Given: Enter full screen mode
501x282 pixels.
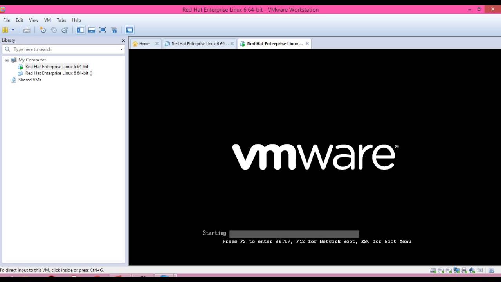Looking at the screenshot, I should click(103, 30).
